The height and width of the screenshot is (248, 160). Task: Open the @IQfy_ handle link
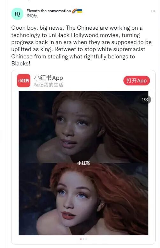pos(33,16)
